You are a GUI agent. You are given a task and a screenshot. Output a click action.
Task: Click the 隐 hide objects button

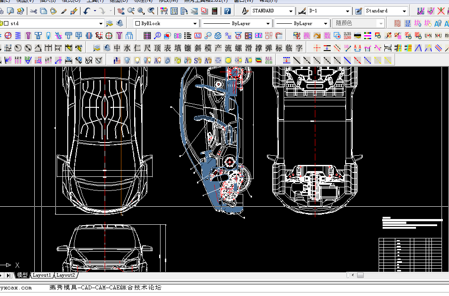pyautogui.click(x=398, y=23)
